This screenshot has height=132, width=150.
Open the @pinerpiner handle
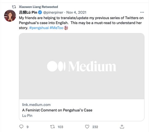53,13
